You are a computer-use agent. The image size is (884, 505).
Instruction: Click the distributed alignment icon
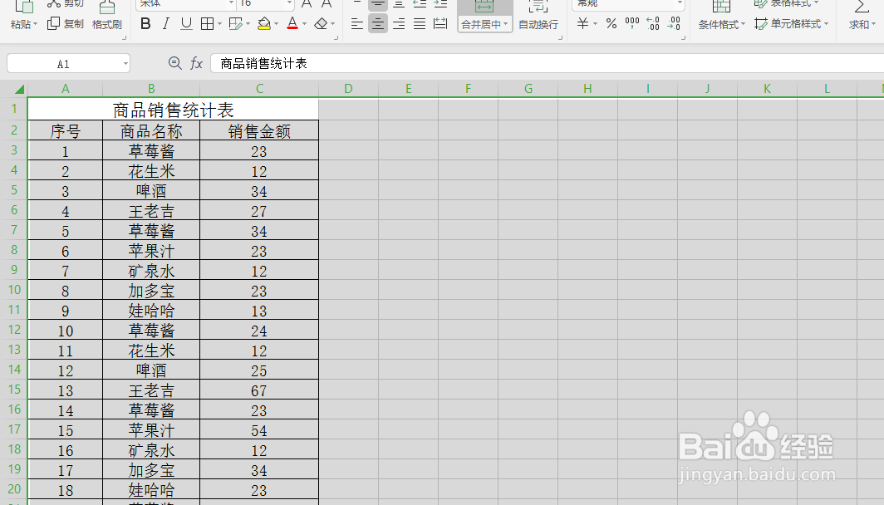click(440, 23)
